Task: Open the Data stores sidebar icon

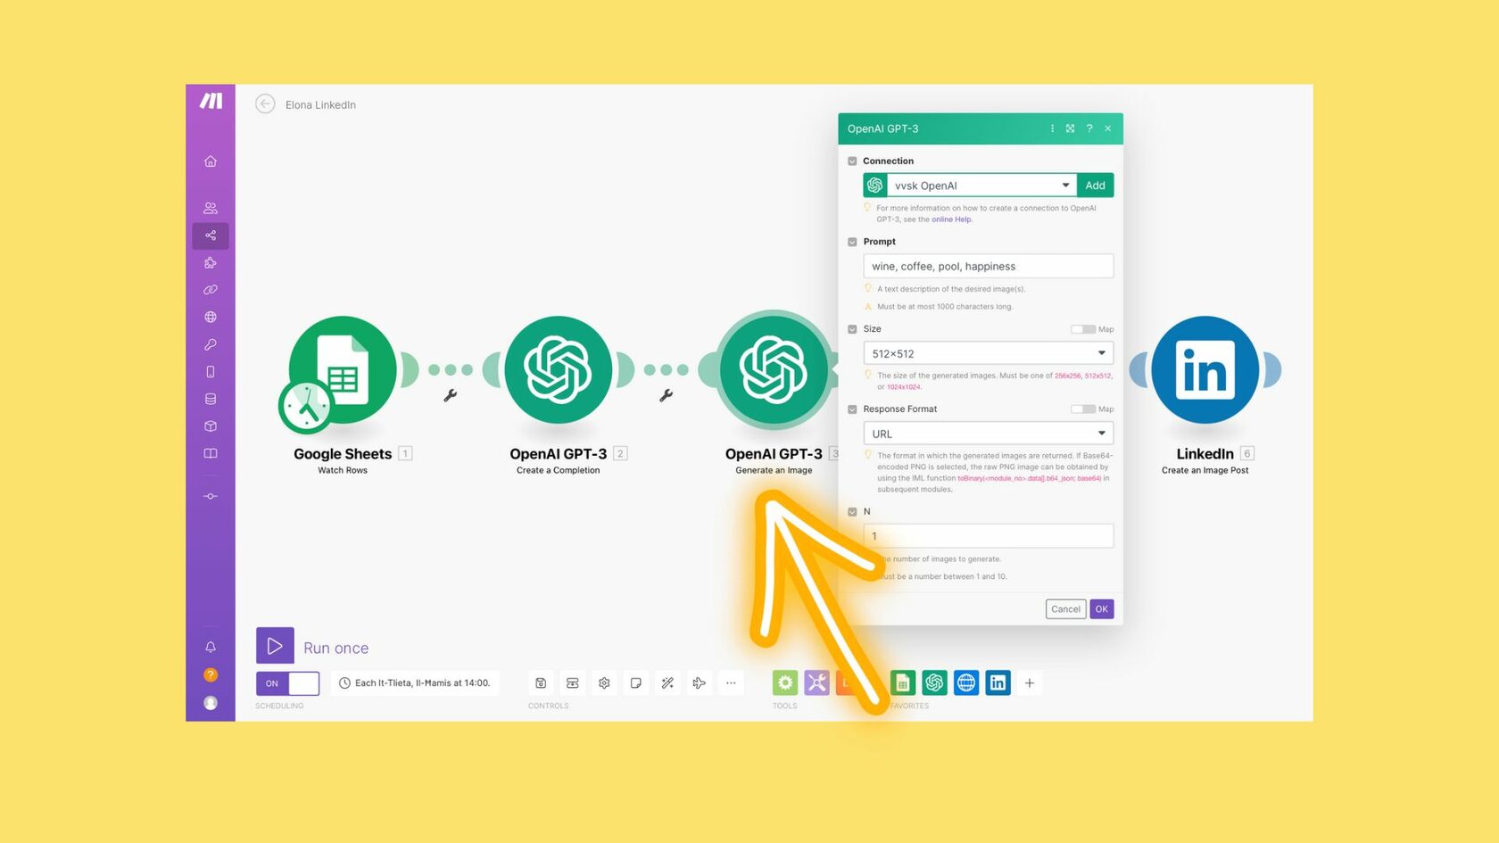Action: click(x=211, y=399)
